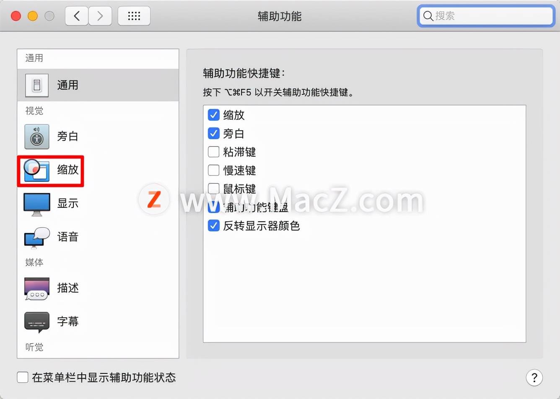
Task: Open the 描述 descriptions icon
Action: 37,288
